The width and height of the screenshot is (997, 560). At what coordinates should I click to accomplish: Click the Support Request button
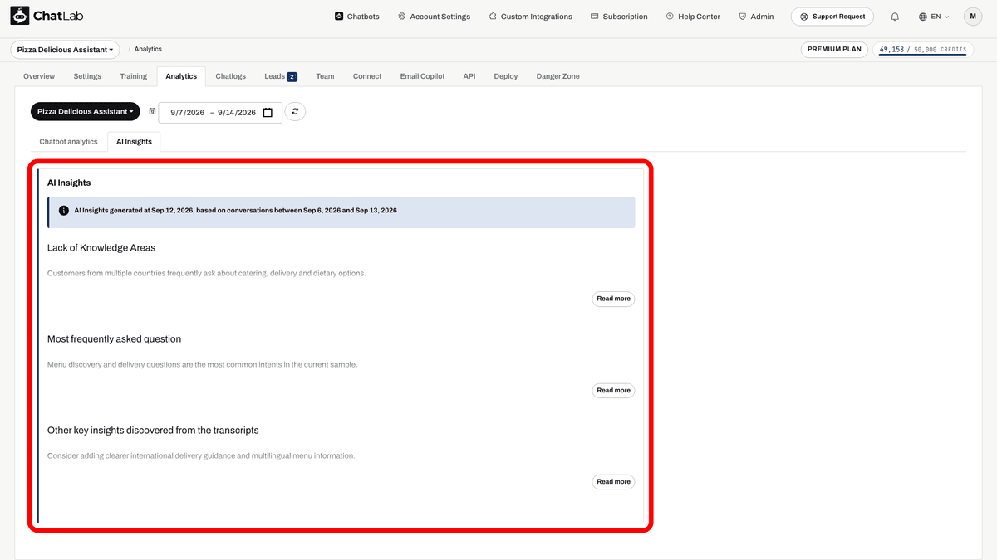pyautogui.click(x=832, y=17)
